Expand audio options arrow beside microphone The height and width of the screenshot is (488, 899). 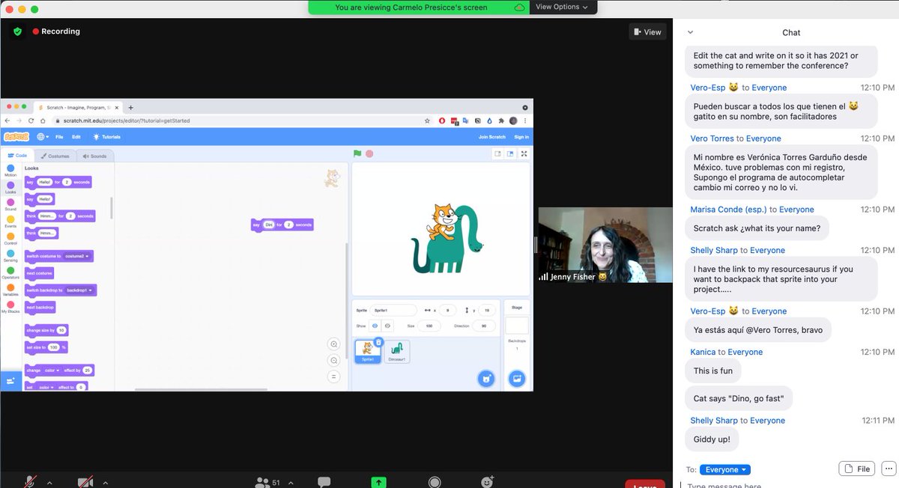pos(49,483)
